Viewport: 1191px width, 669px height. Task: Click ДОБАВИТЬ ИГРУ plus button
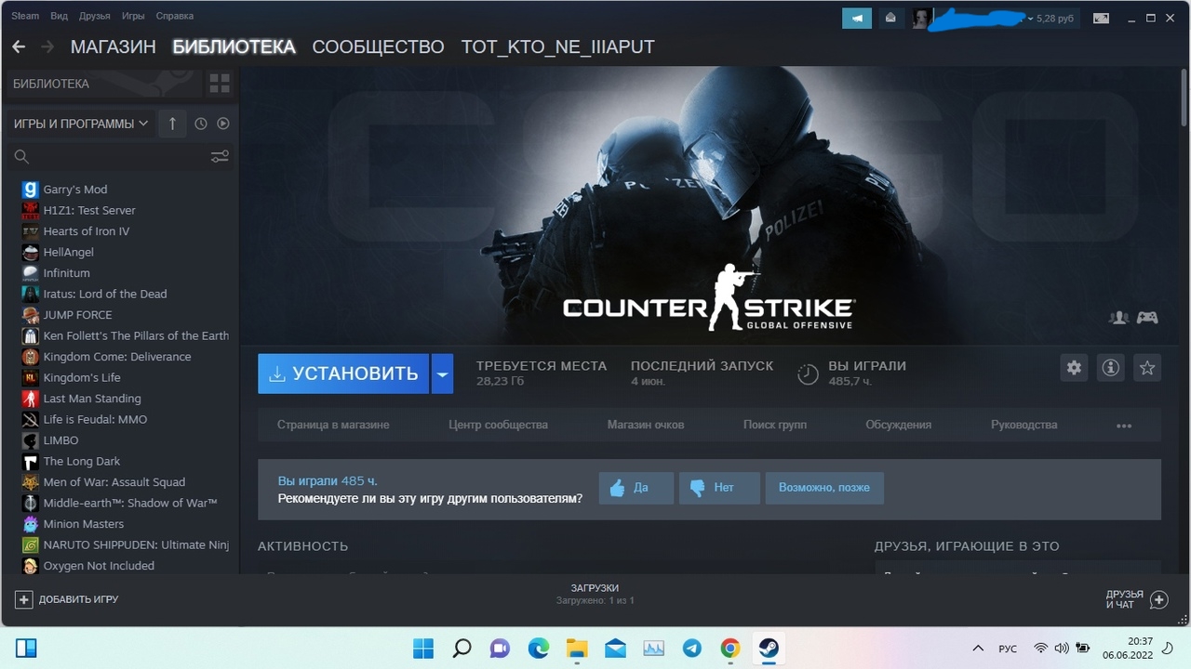pyautogui.click(x=67, y=599)
